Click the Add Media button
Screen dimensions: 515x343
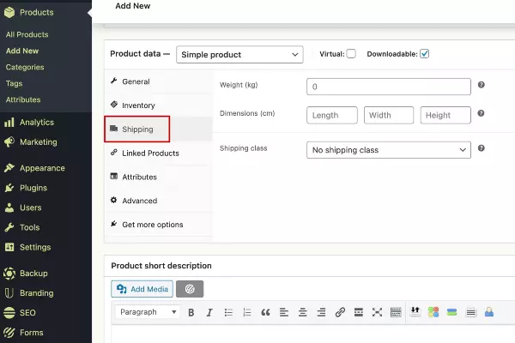coord(143,289)
